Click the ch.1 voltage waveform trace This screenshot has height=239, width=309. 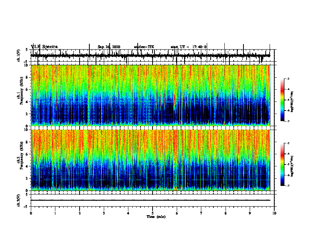[x=150, y=55]
